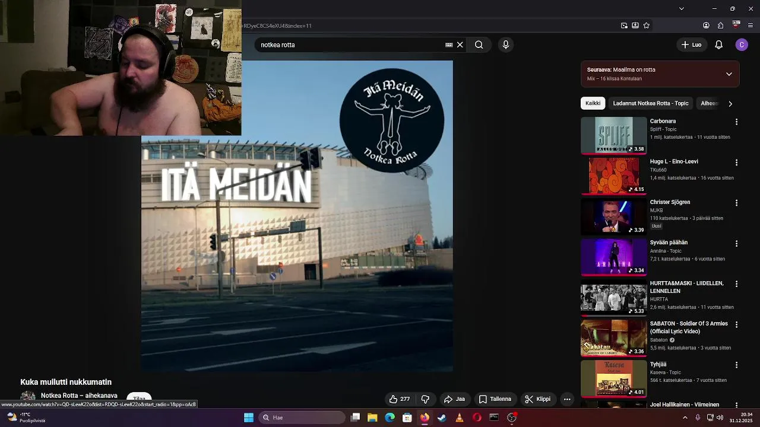Open the Tyhjää video thumbnail

613,378
